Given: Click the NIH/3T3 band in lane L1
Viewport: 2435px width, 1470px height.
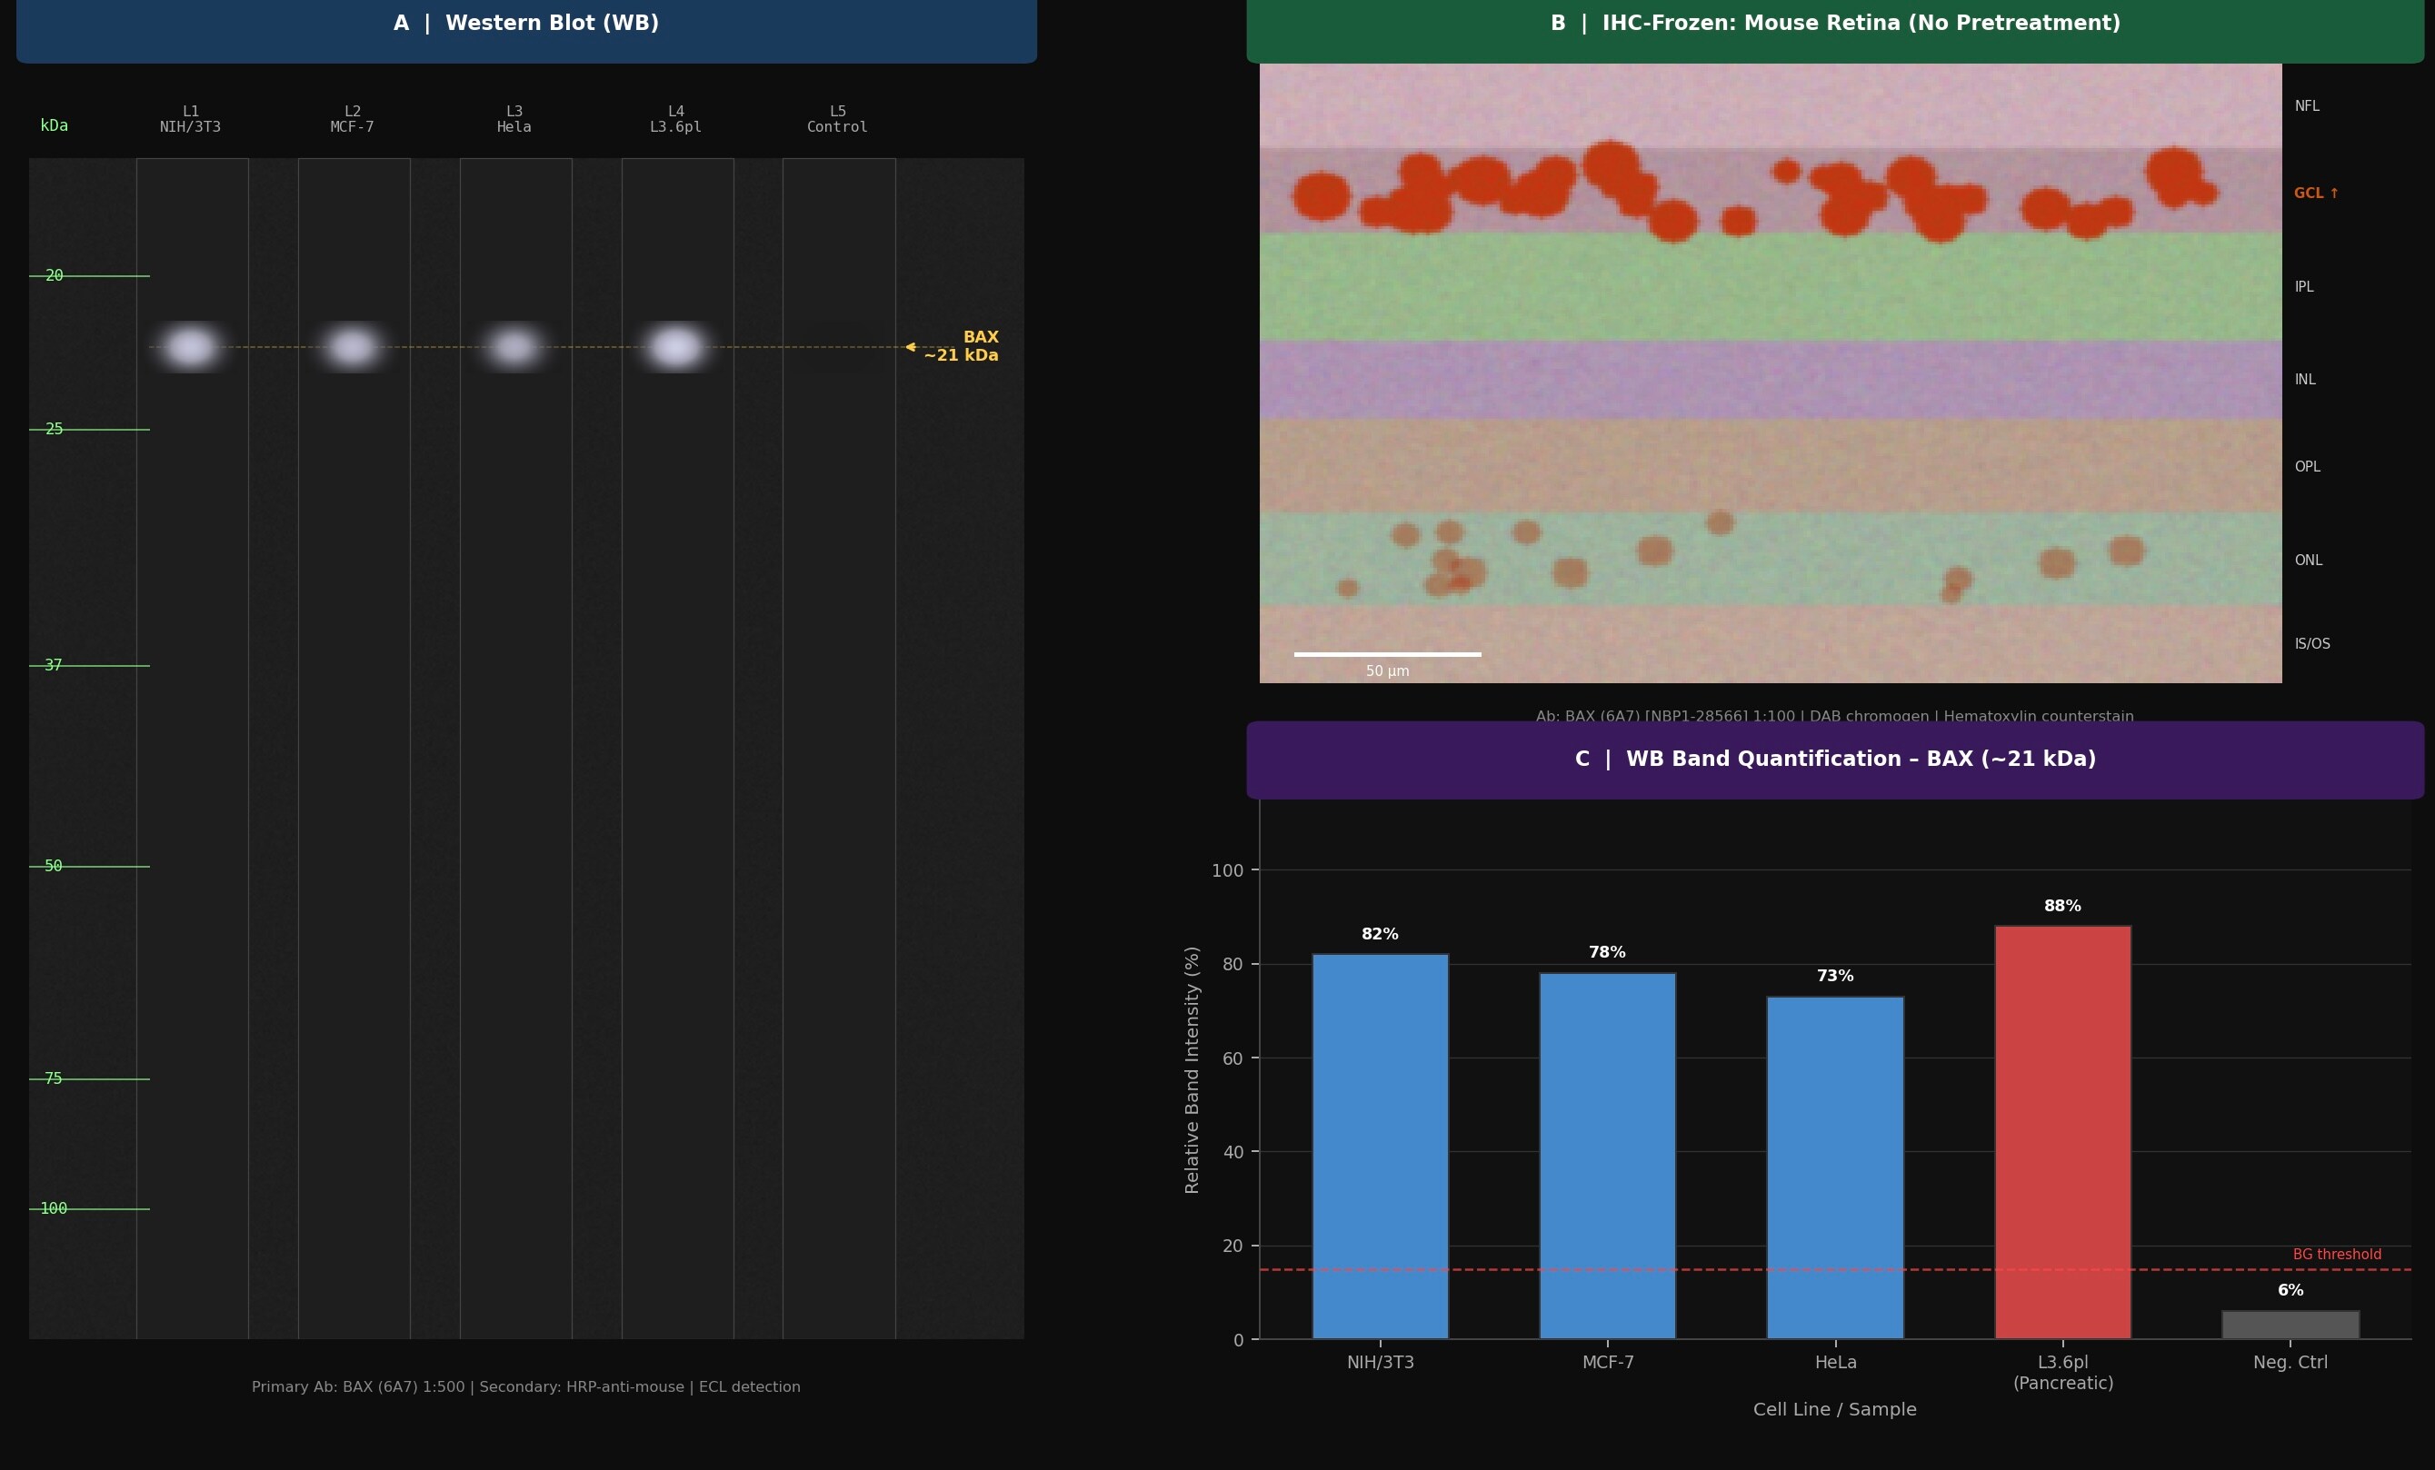Looking at the screenshot, I should click(190, 347).
